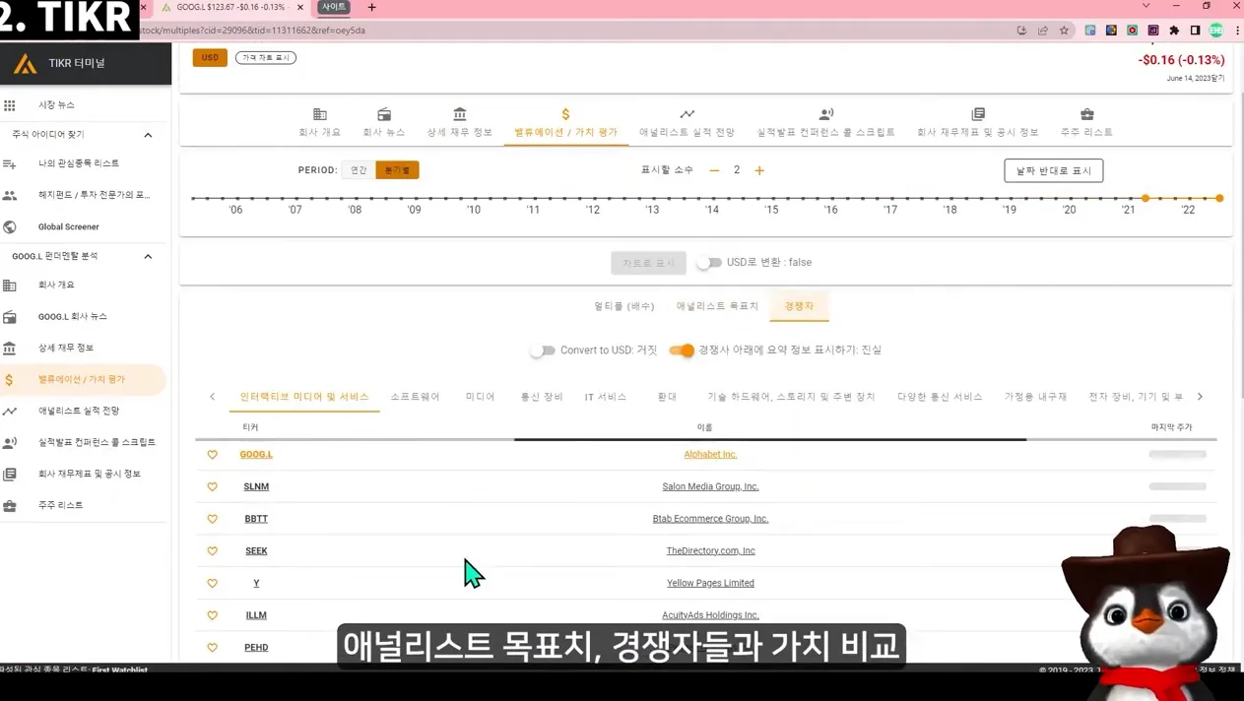This screenshot has width=1244, height=701.
Task: Click the hedge fund people icon in sidebar
Action: (x=10, y=195)
